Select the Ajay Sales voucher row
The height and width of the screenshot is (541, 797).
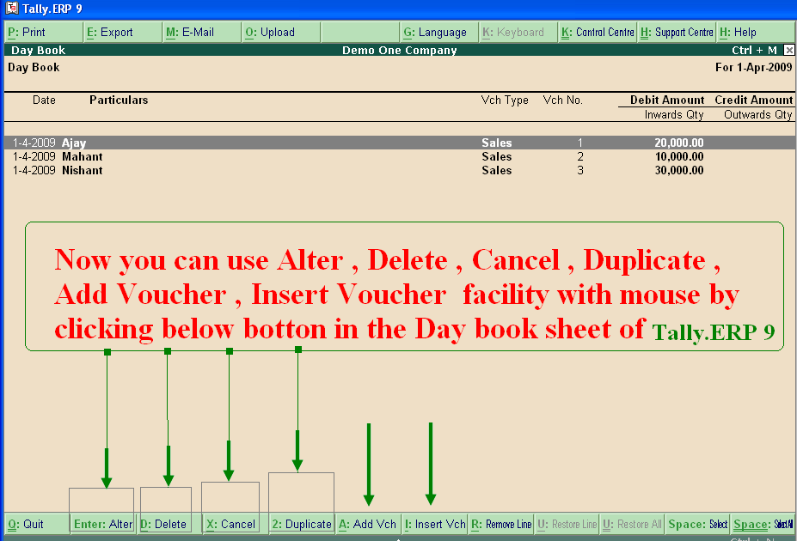pyautogui.click(x=258, y=142)
